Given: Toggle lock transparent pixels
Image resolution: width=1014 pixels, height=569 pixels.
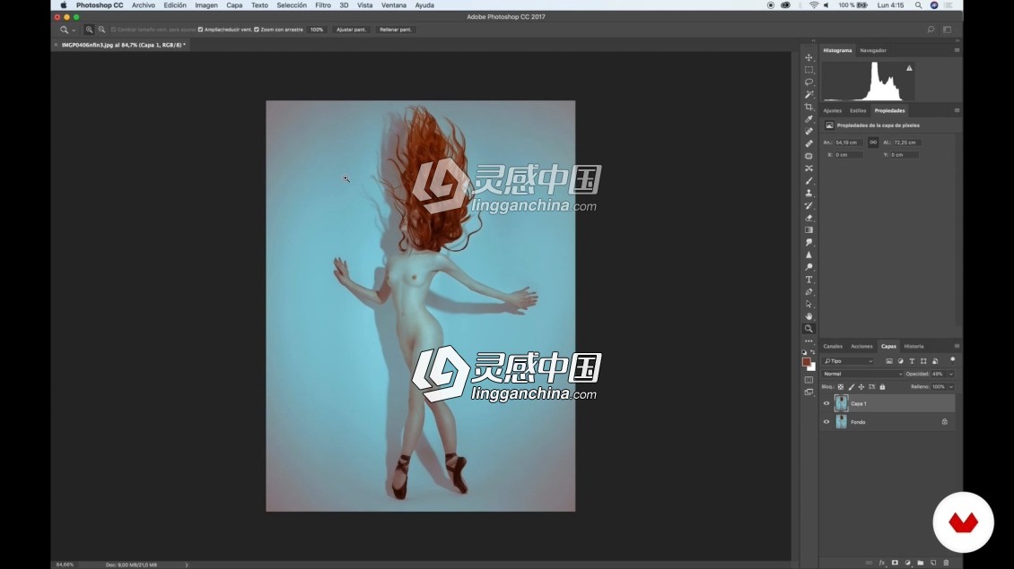Looking at the screenshot, I should [x=841, y=387].
